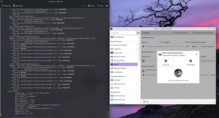The image size is (219, 118).
Task: Open Drawing Tablet settings
Action: [124, 60]
